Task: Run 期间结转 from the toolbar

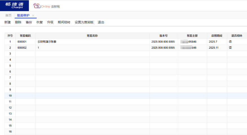Action: (x=64, y=22)
